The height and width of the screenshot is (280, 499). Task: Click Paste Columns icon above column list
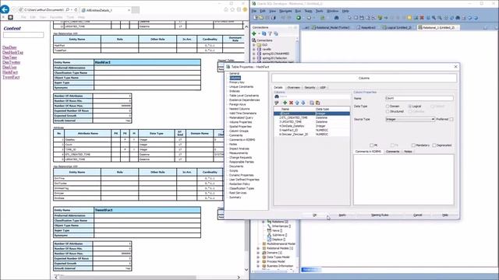(317, 103)
